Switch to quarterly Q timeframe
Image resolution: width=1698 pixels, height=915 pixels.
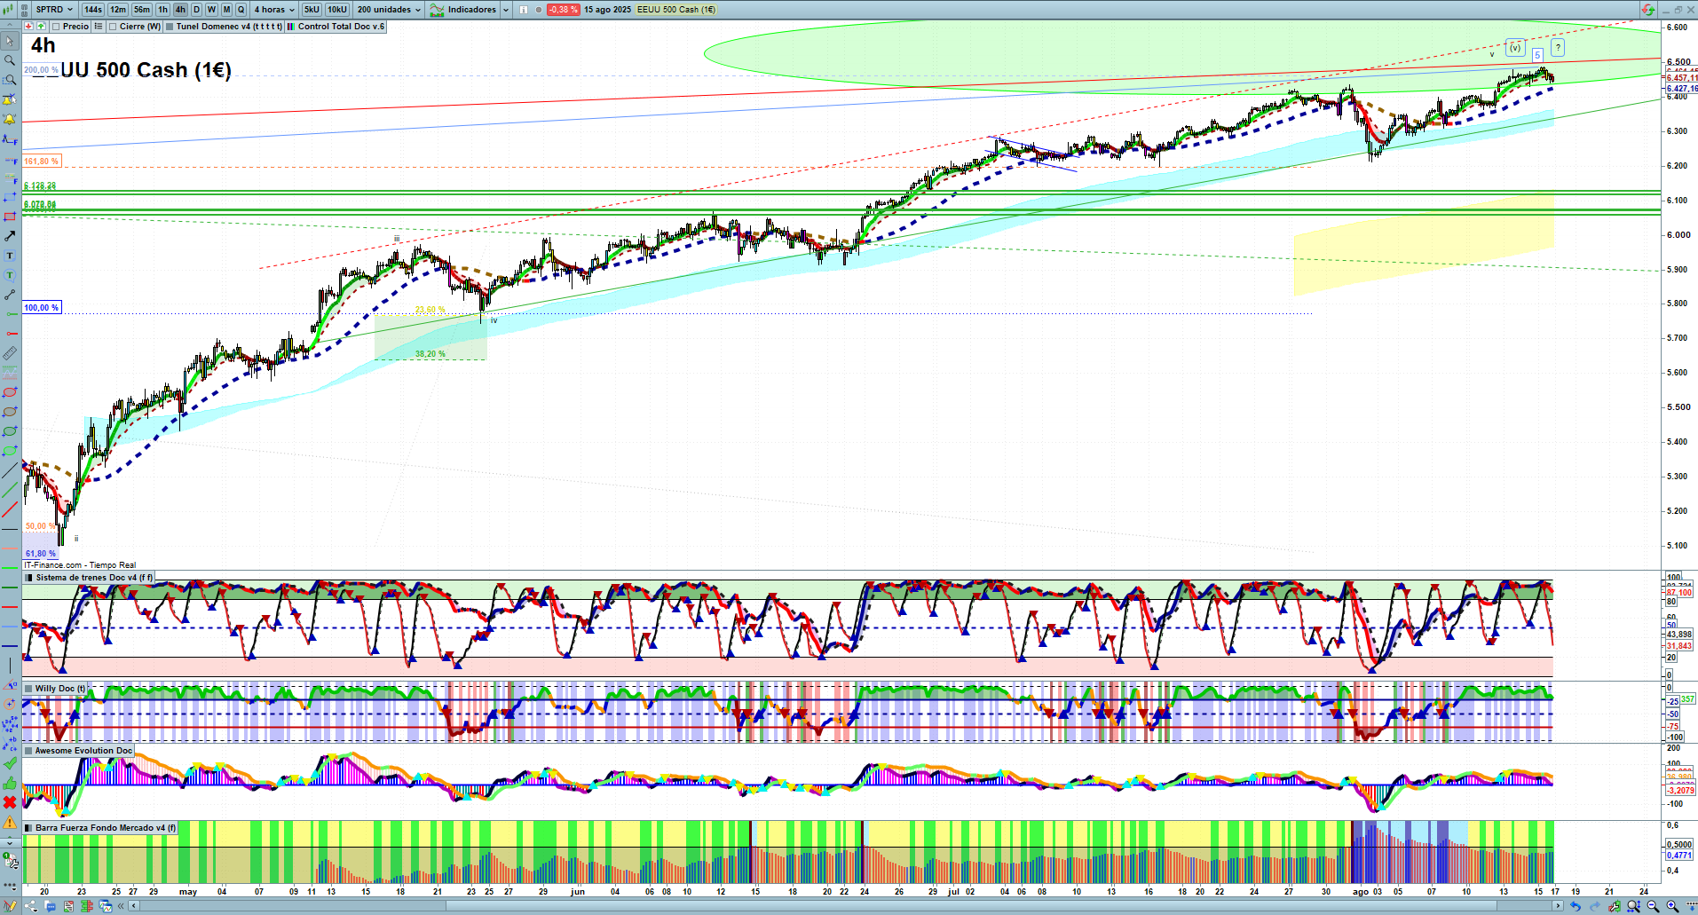pos(241,10)
